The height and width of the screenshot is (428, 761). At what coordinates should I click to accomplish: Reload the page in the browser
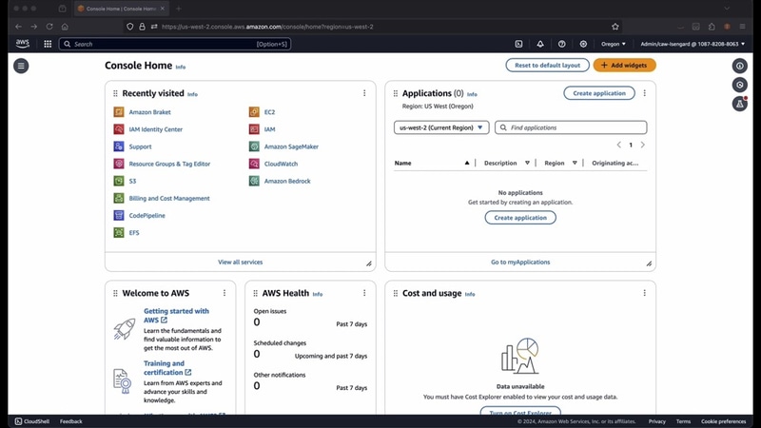pyautogui.click(x=49, y=27)
